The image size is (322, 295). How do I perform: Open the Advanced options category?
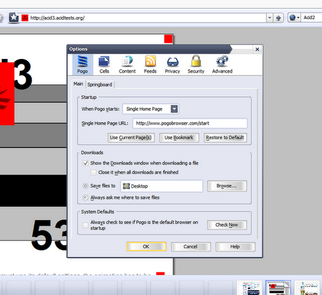click(x=222, y=65)
